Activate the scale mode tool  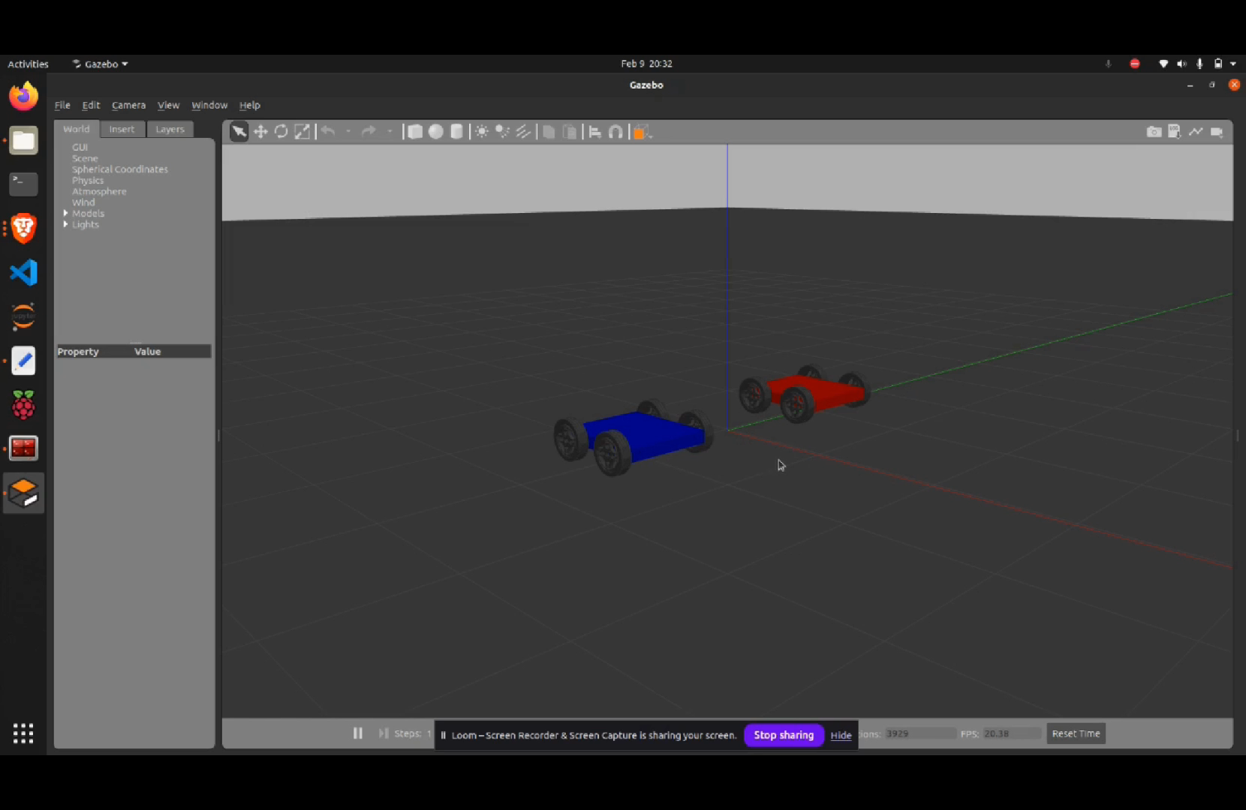[302, 132]
